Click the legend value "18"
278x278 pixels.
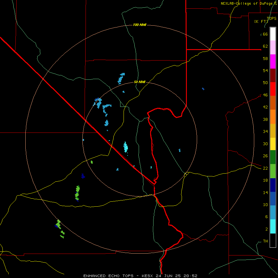point(265,180)
